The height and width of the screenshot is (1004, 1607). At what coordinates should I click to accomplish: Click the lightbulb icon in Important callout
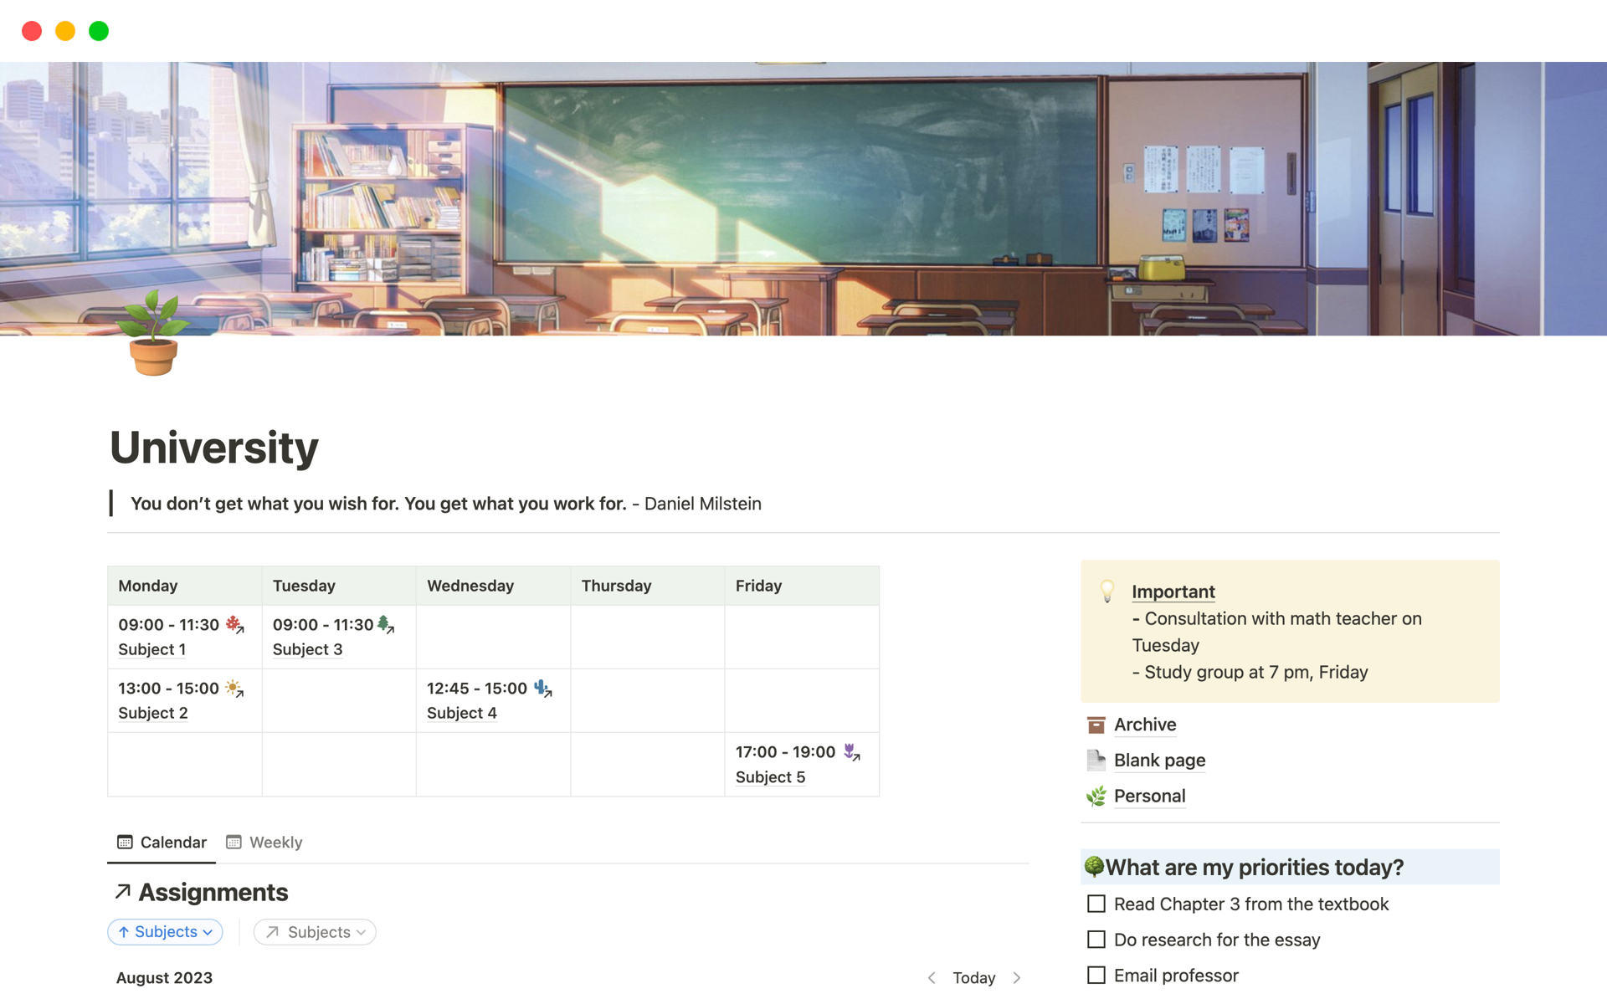pos(1106,592)
